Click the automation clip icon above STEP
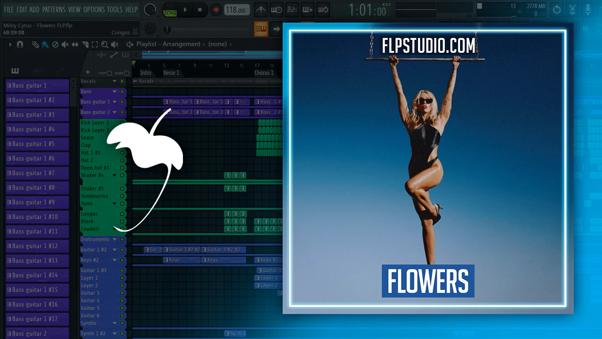Image resolution: width=602 pixels, height=339 pixels. click(x=113, y=55)
